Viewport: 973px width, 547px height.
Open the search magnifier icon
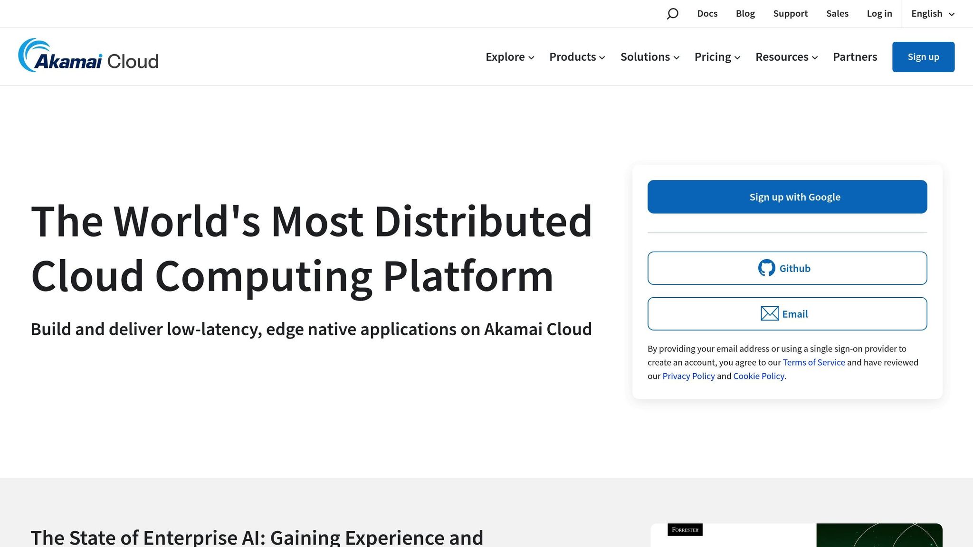[673, 13]
